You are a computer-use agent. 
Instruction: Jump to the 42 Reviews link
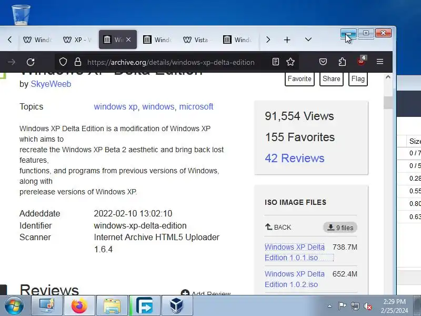pyautogui.click(x=295, y=159)
